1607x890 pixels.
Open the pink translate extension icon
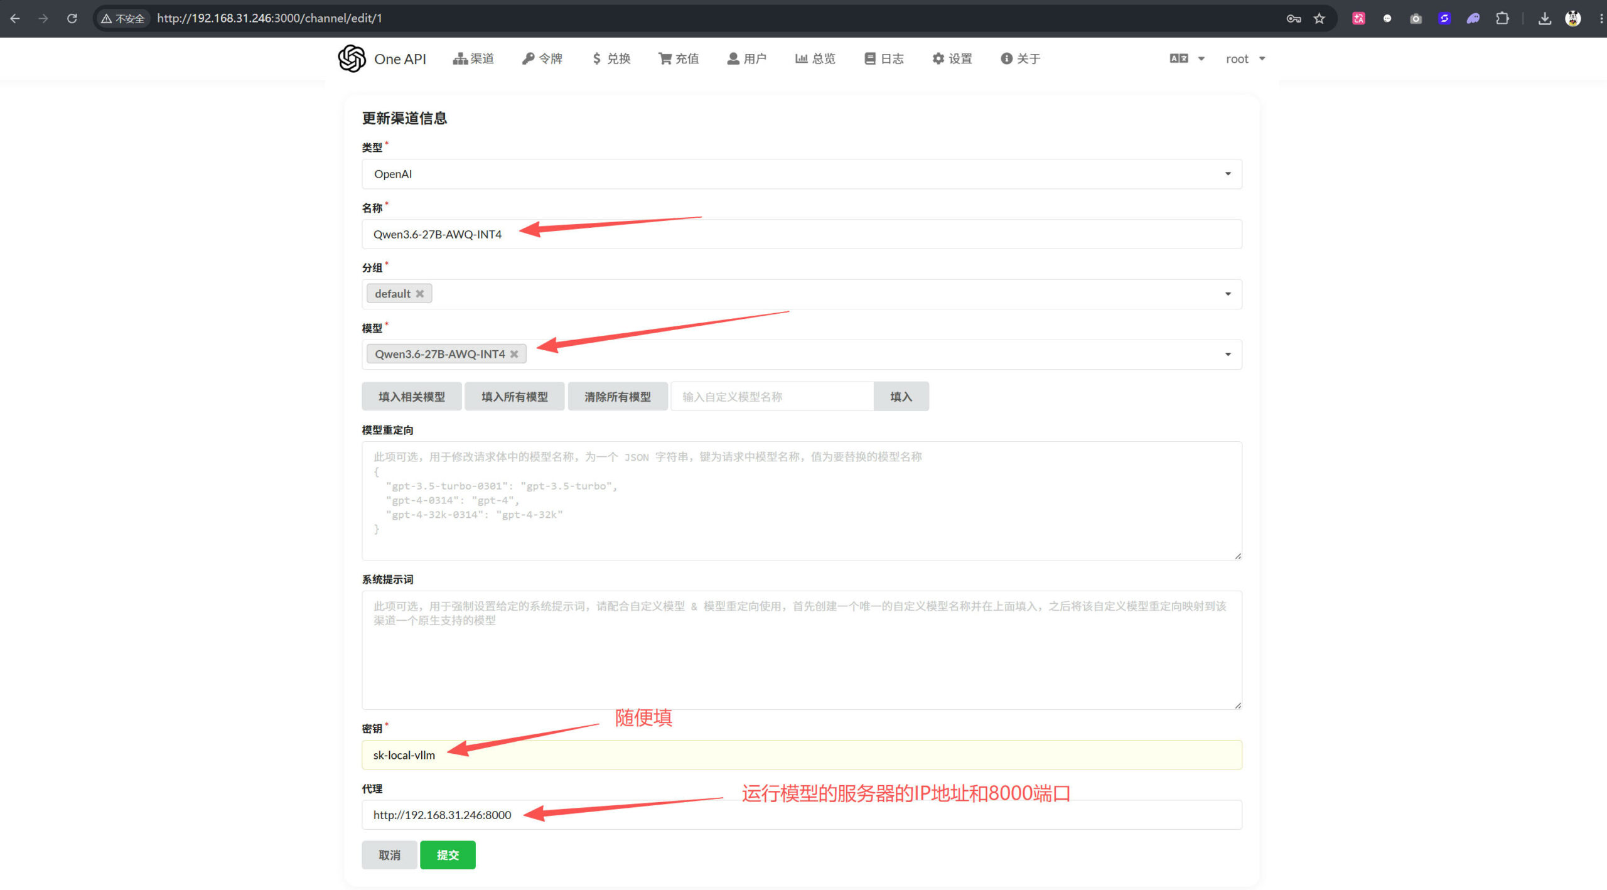(x=1358, y=18)
